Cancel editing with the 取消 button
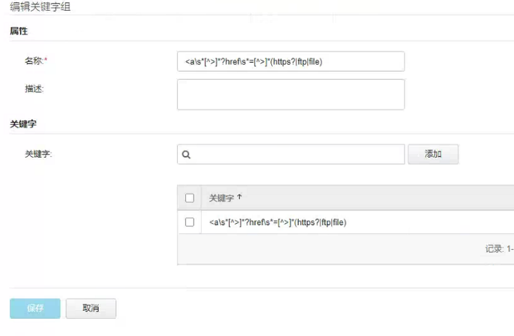This screenshot has width=514, height=336. point(91,309)
